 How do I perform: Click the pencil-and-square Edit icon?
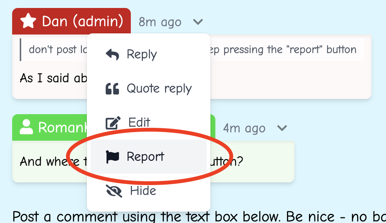pos(113,123)
